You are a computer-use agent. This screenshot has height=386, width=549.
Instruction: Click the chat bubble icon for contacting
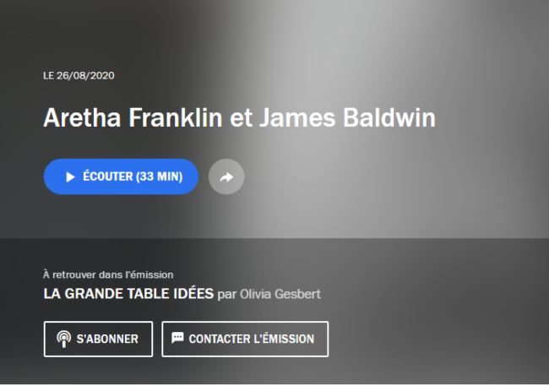tap(177, 338)
